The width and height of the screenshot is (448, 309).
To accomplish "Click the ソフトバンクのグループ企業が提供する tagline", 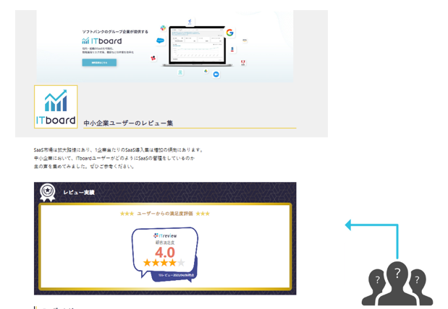I will 115,32.
